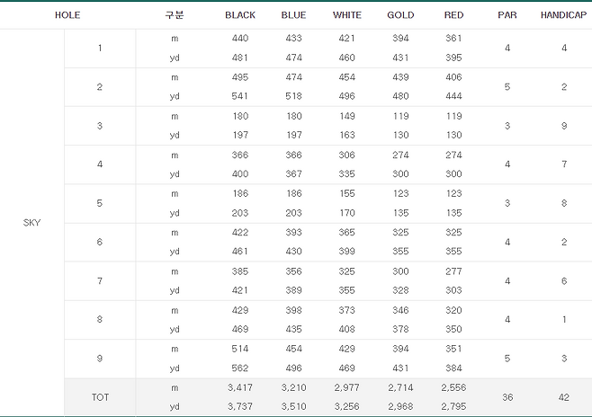Select the RED tee column header
Viewport: 592px width, 417px height.
pyautogui.click(x=454, y=15)
